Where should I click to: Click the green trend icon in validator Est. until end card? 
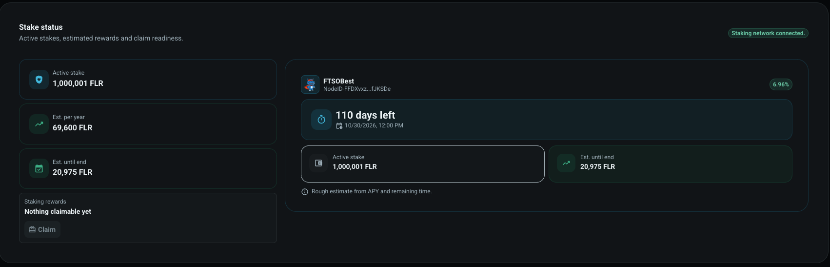(566, 163)
